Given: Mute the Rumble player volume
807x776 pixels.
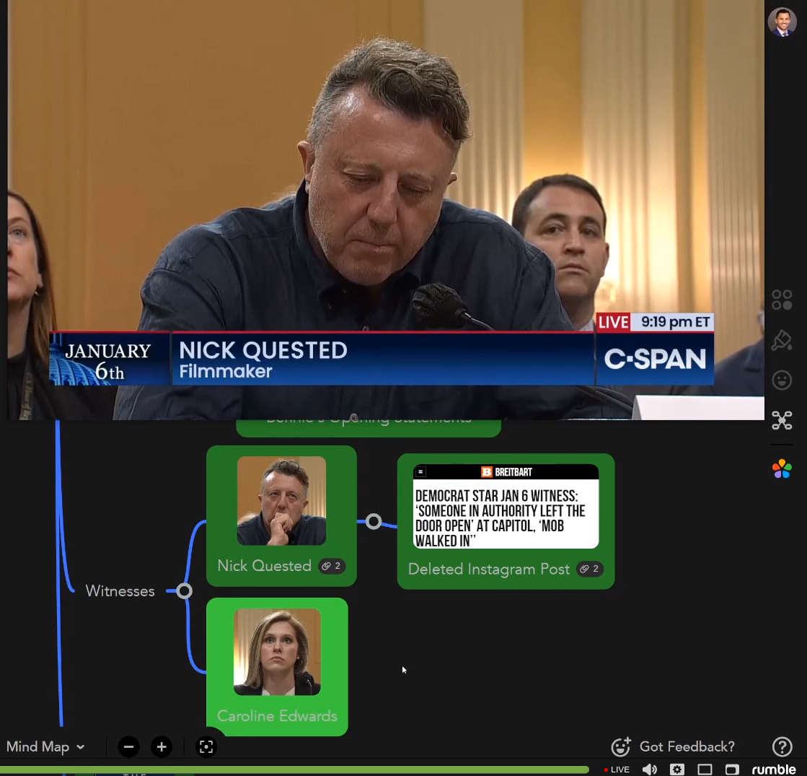Looking at the screenshot, I should click(x=650, y=770).
